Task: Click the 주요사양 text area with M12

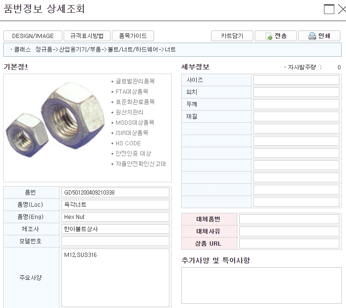Action: click(115, 278)
